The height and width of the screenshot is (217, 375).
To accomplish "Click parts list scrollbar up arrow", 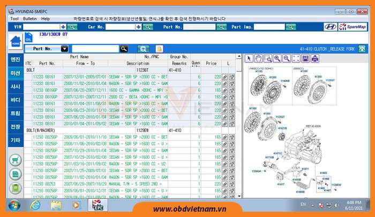I will click(239, 57).
